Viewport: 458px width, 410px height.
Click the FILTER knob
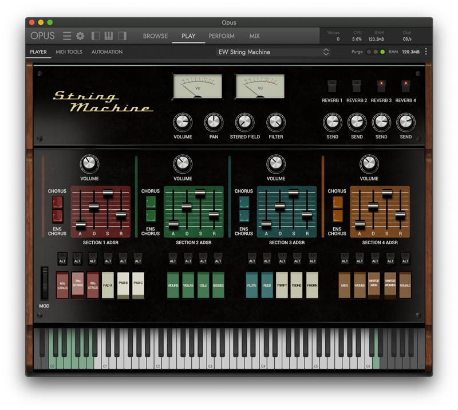(275, 122)
